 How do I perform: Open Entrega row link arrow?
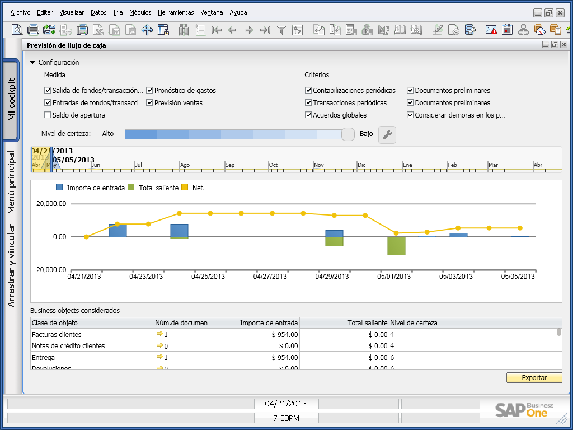159,357
